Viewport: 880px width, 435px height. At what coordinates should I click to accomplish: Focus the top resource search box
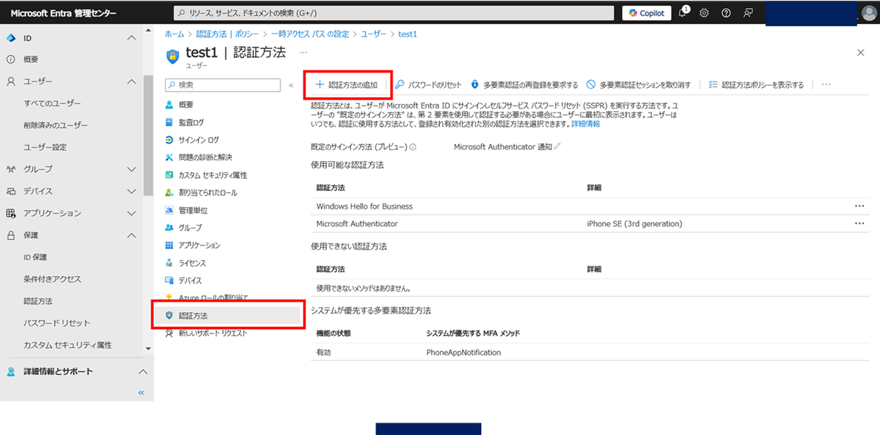point(395,13)
